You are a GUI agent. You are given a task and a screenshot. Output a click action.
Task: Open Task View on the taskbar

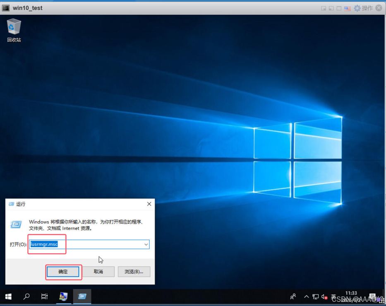pyautogui.click(x=45, y=296)
